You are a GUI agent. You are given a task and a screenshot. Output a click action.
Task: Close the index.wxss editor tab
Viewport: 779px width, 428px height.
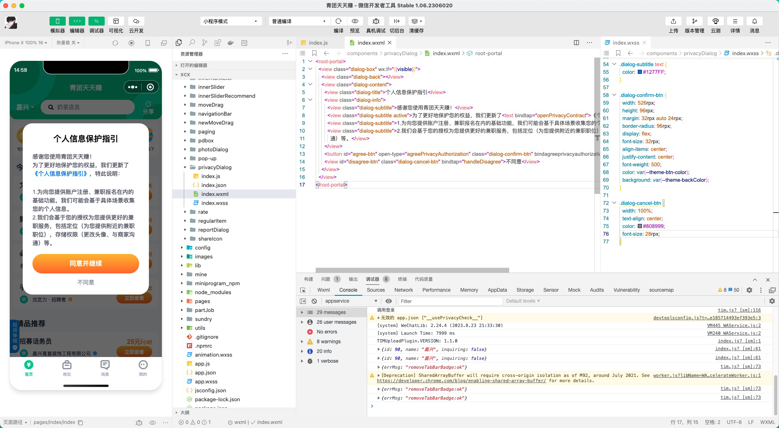(x=644, y=43)
